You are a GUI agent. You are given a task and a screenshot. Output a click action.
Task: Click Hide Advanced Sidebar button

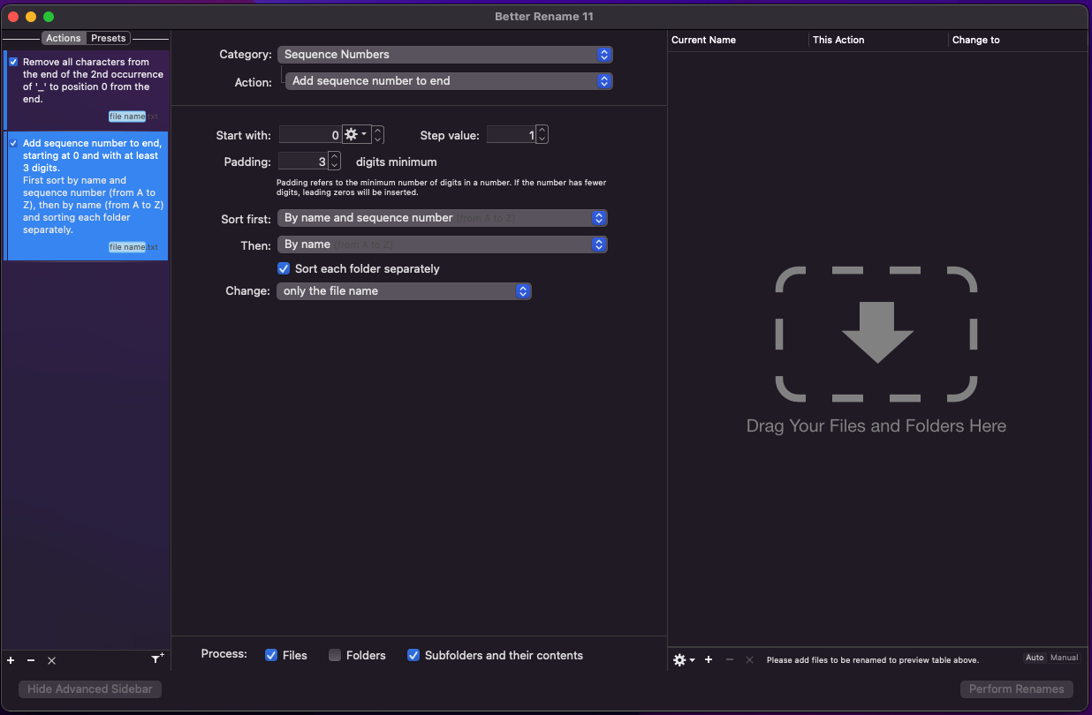90,689
